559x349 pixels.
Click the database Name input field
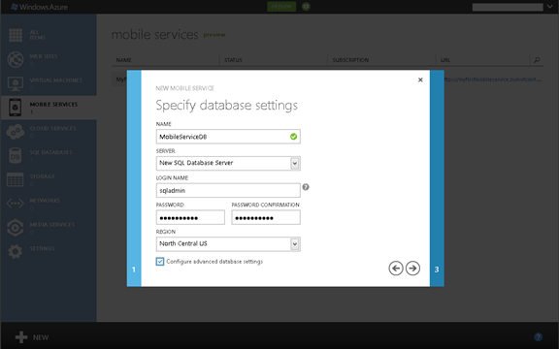point(228,137)
